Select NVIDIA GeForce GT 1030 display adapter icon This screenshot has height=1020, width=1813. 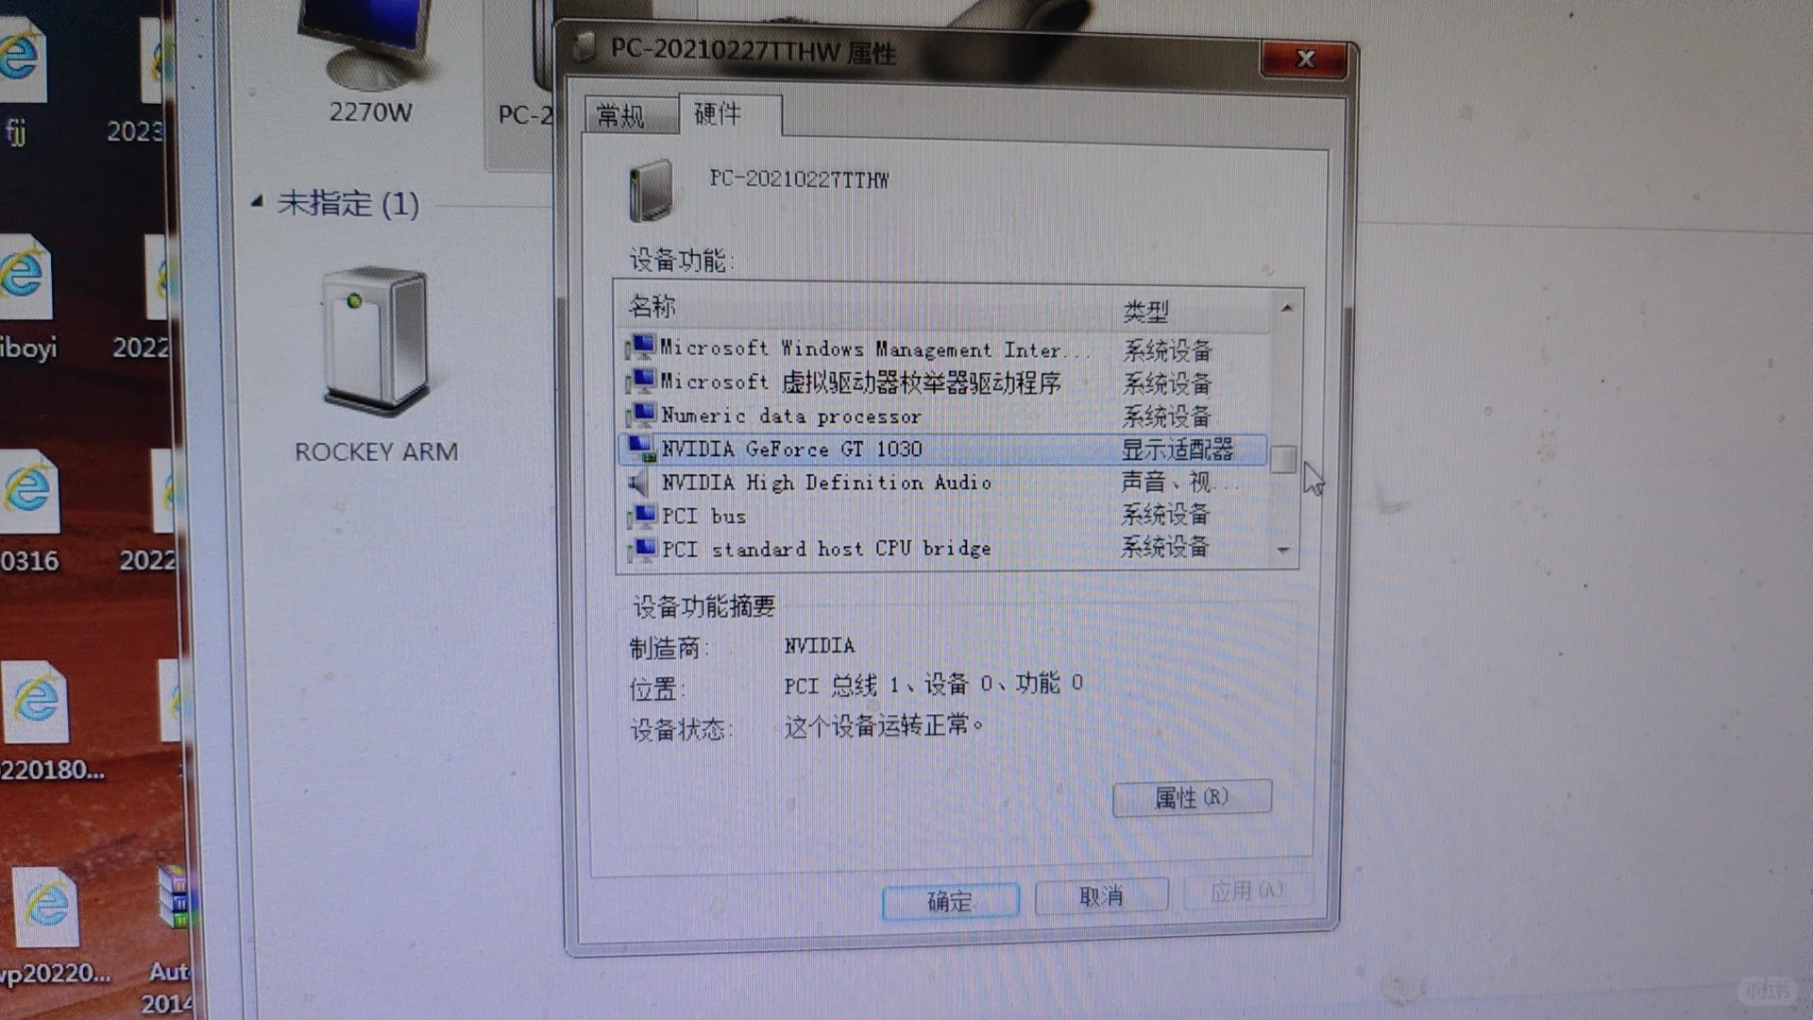642,449
